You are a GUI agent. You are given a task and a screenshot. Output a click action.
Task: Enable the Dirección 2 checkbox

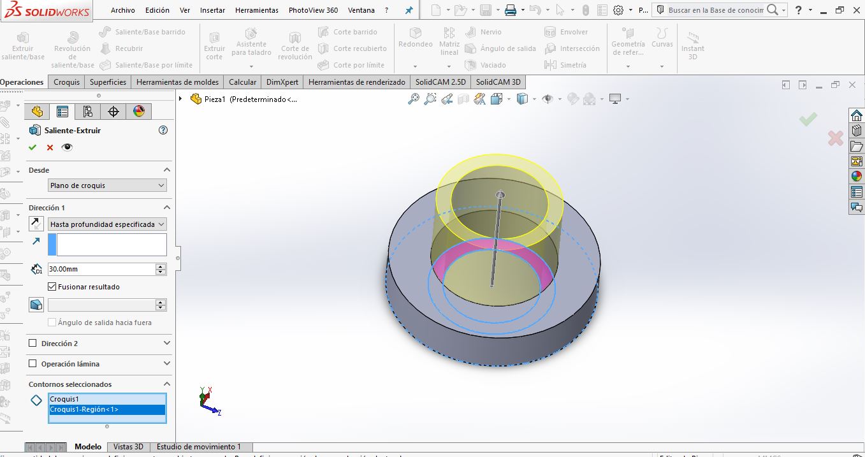click(33, 344)
